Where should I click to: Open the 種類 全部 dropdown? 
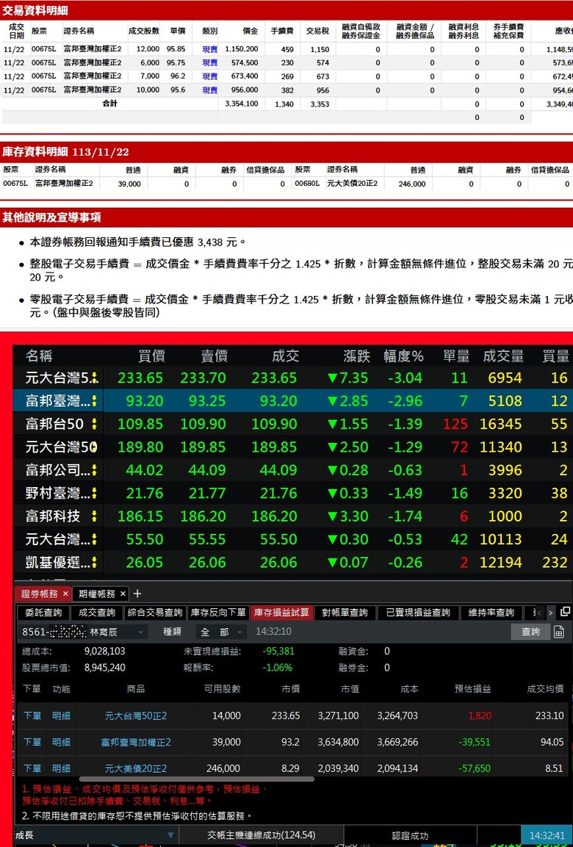pos(221,632)
